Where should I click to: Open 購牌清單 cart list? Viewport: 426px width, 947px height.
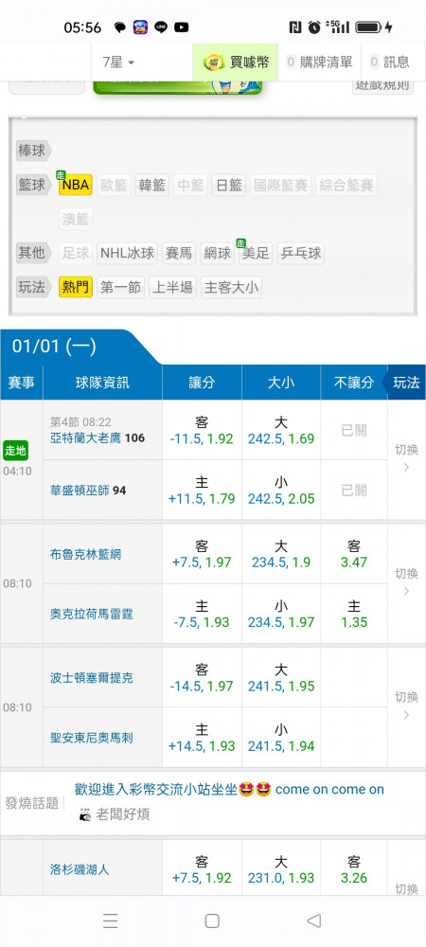point(319,62)
